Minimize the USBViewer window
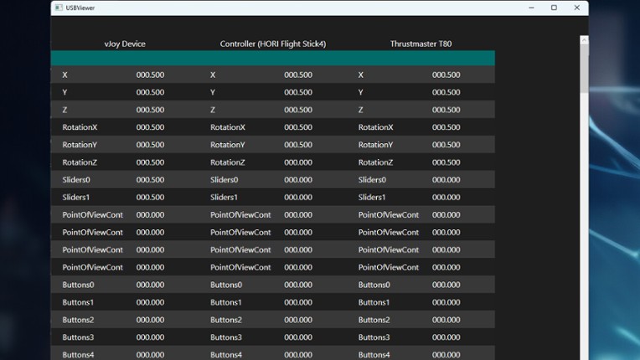This screenshot has width=640, height=360. 531,8
